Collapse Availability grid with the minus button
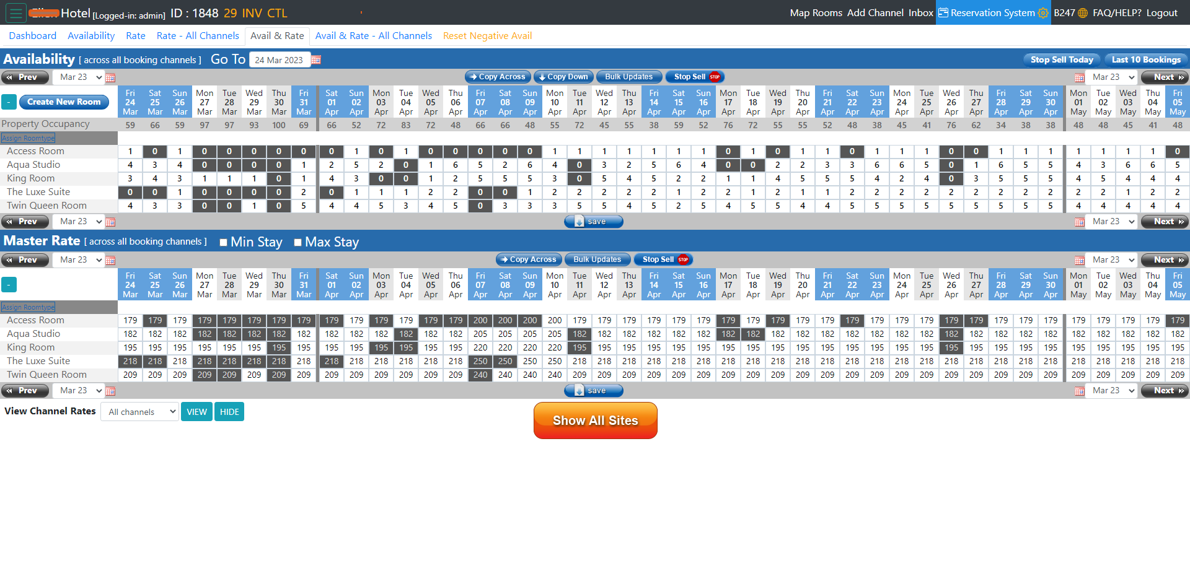The height and width of the screenshot is (571, 1190). (9, 102)
